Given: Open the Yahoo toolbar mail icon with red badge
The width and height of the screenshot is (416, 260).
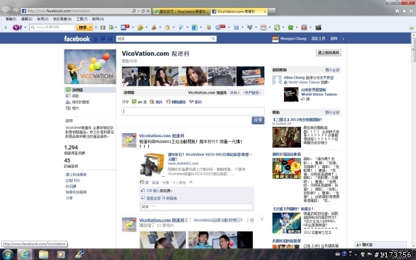Looking at the screenshot, I should coord(125,27).
